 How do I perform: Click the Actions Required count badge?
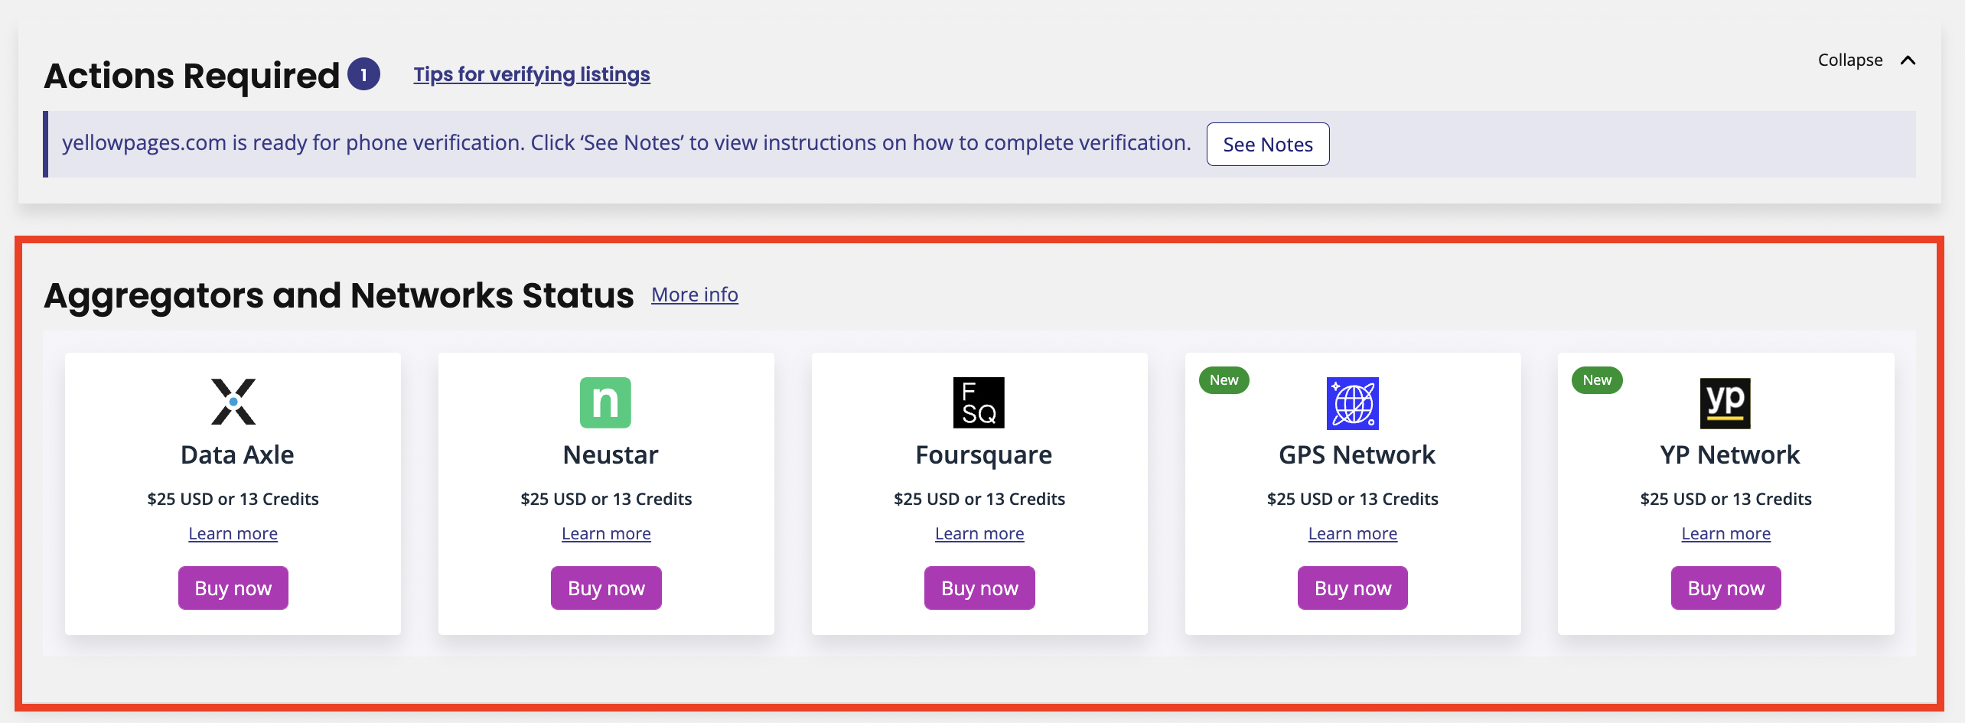363,74
